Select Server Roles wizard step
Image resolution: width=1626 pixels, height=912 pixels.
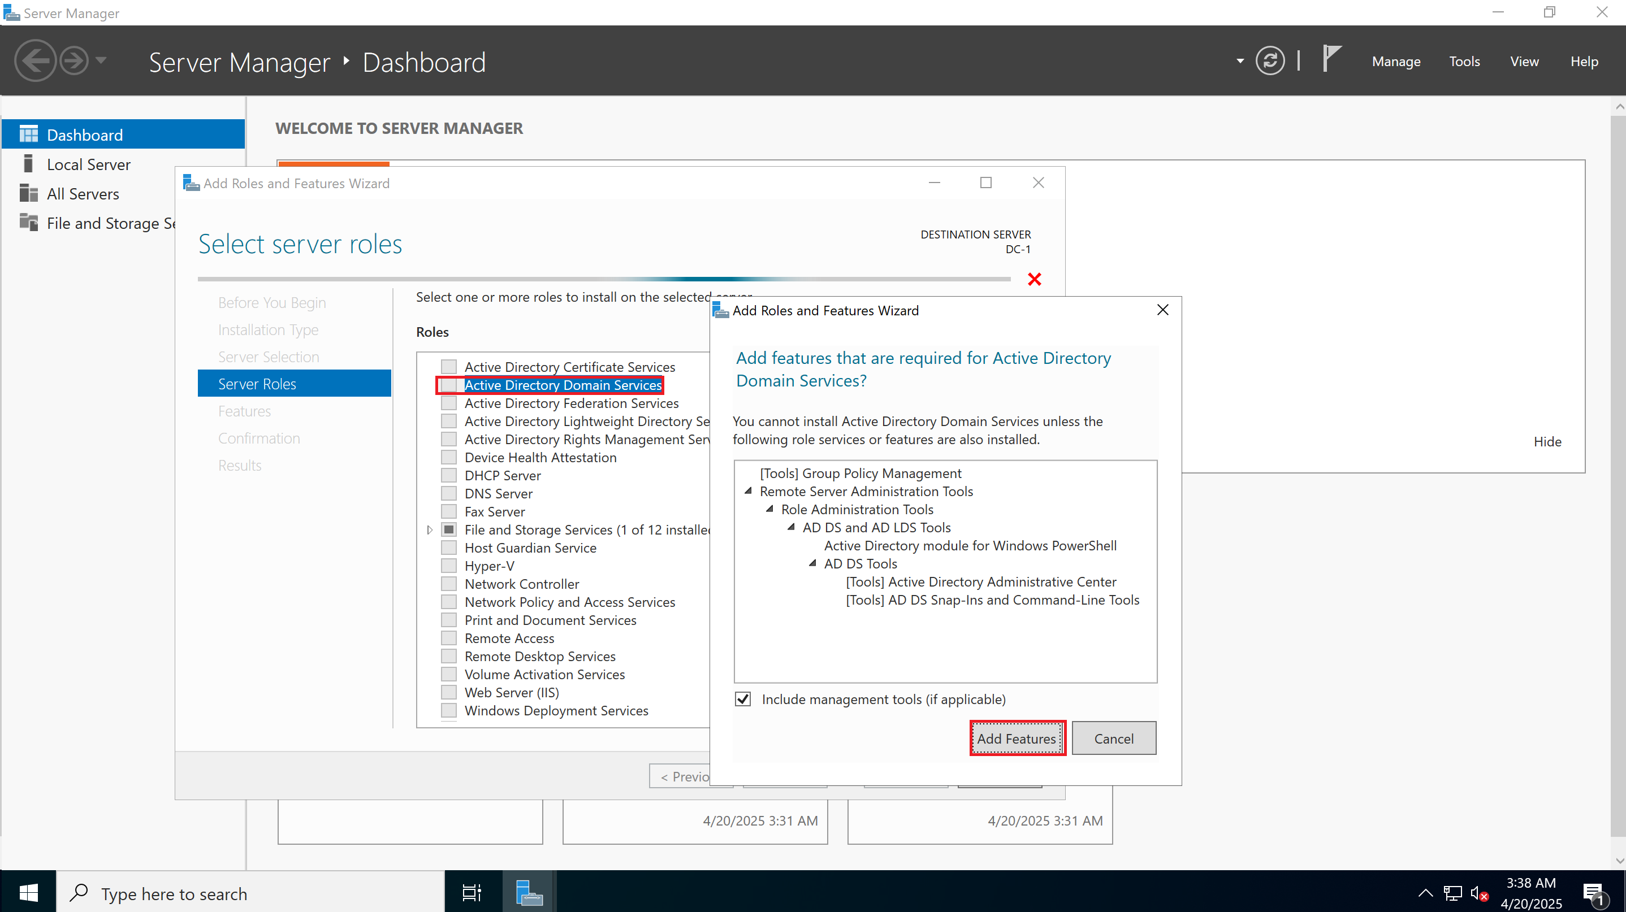(x=294, y=384)
